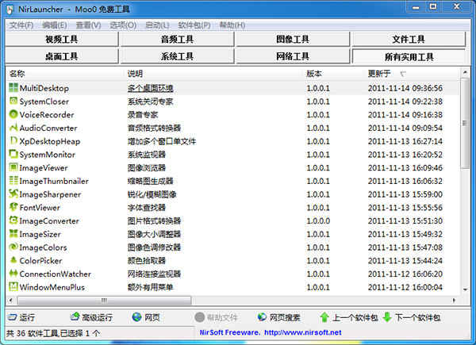Switch to the 文件工具 tab
476x345 pixels.
(x=409, y=39)
